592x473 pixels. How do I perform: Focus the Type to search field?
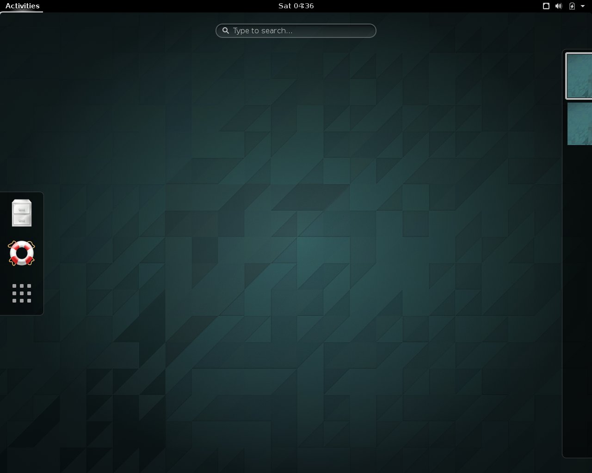296,30
